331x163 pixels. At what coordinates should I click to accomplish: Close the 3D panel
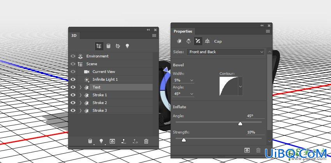point(155,30)
